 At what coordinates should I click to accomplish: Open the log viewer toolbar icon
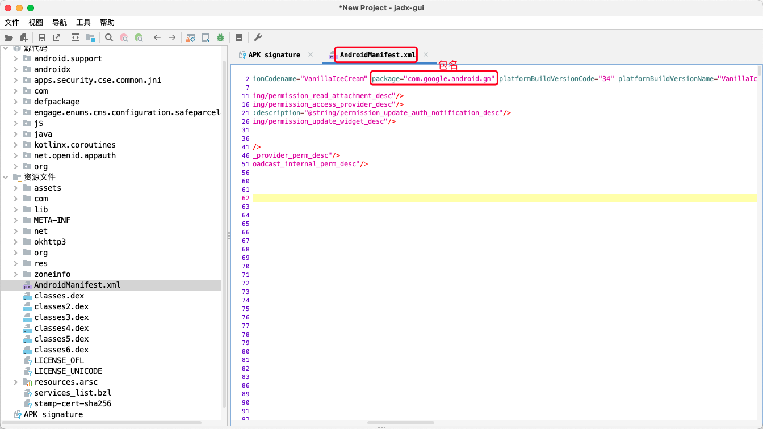239,37
